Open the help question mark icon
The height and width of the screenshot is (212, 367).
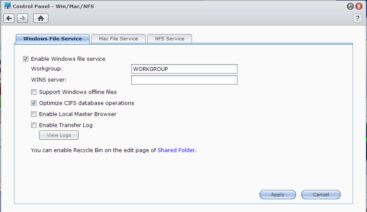point(357,18)
